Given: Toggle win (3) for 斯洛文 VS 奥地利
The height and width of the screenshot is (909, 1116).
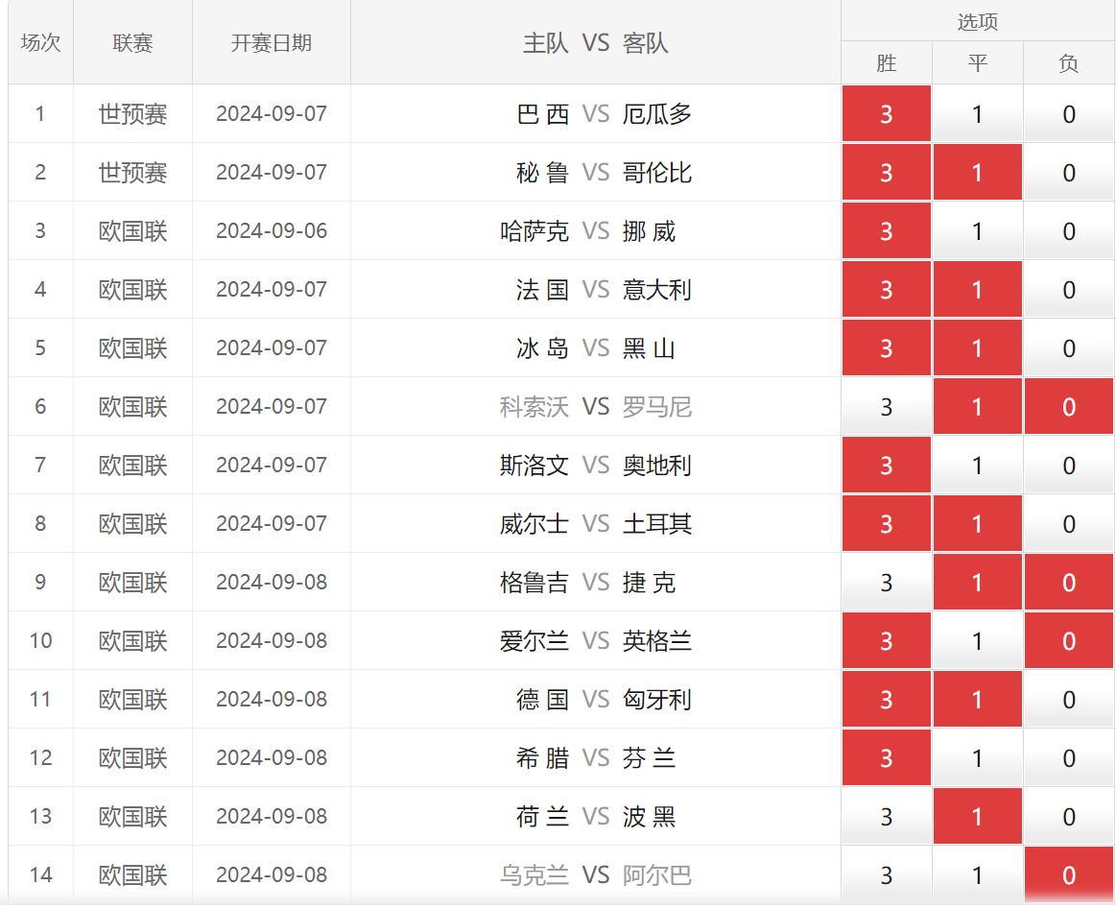Looking at the screenshot, I should tap(886, 465).
